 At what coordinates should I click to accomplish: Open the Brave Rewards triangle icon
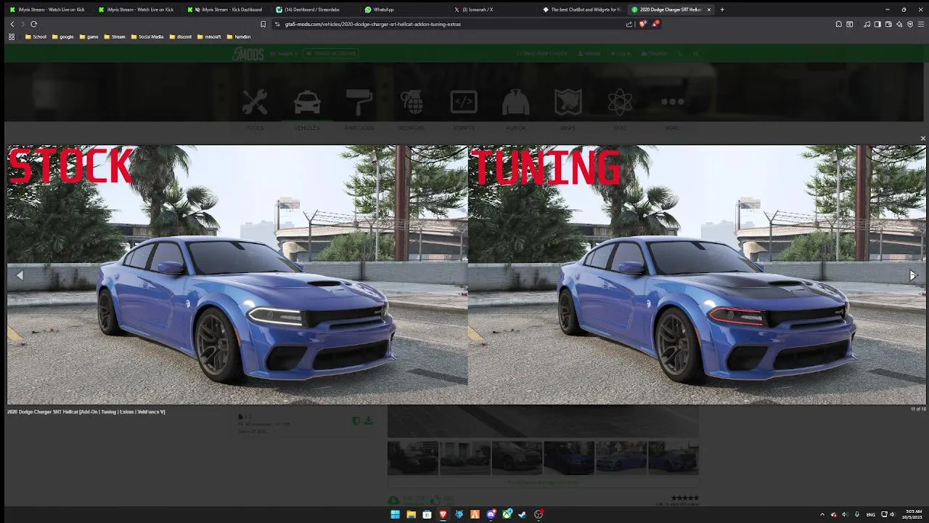655,24
